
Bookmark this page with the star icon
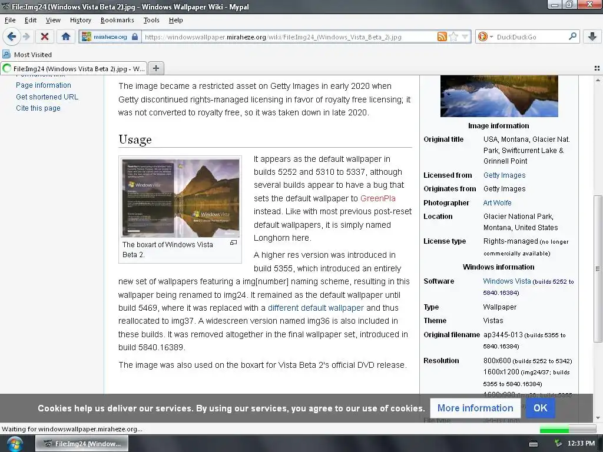(453, 37)
